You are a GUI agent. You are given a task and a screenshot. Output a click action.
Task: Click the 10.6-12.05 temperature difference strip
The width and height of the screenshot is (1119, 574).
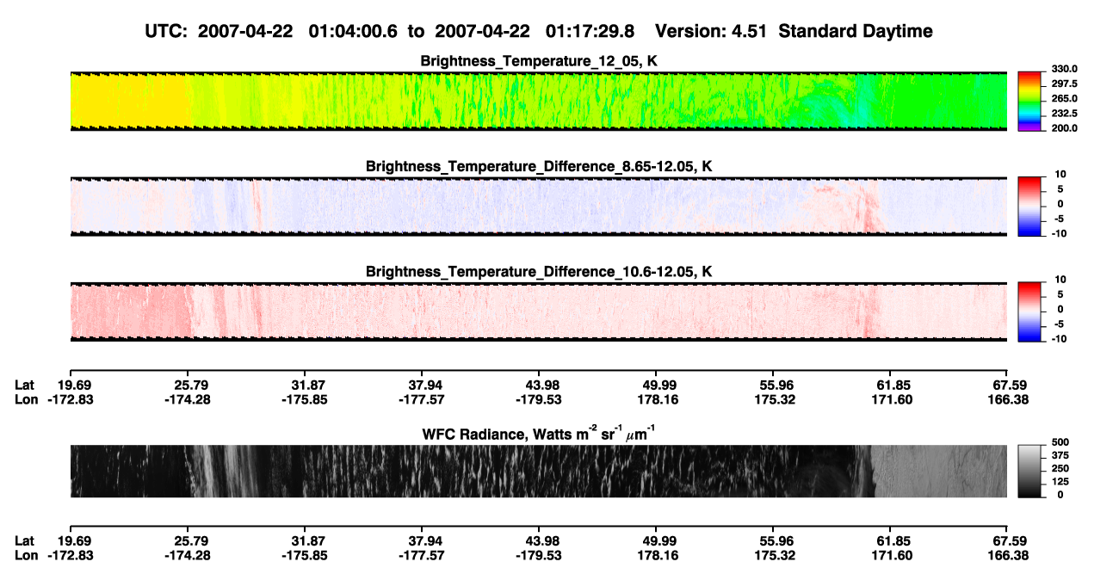pyautogui.click(x=538, y=311)
